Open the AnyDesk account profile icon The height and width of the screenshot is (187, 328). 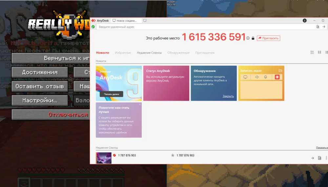coord(305,20)
